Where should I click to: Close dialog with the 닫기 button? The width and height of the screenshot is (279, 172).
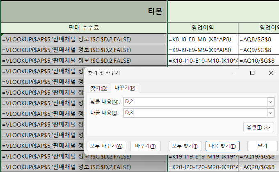pyautogui.click(x=263, y=146)
